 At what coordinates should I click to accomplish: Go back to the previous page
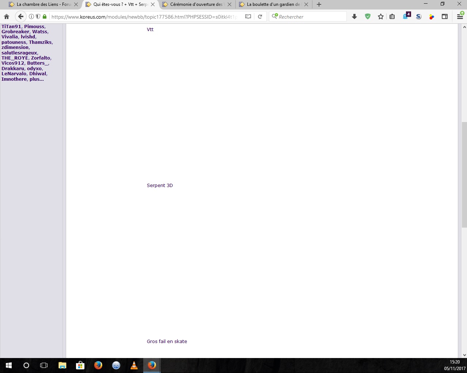point(21,16)
